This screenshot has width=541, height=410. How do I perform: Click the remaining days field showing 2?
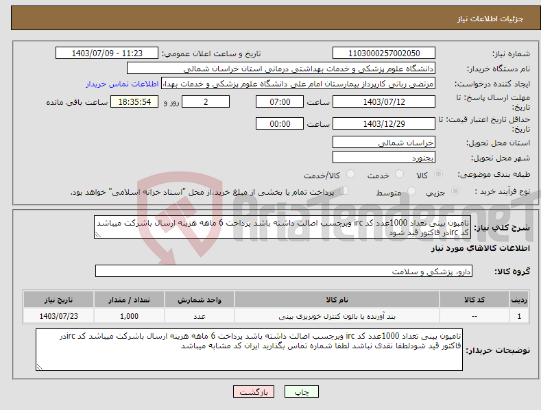click(x=206, y=101)
